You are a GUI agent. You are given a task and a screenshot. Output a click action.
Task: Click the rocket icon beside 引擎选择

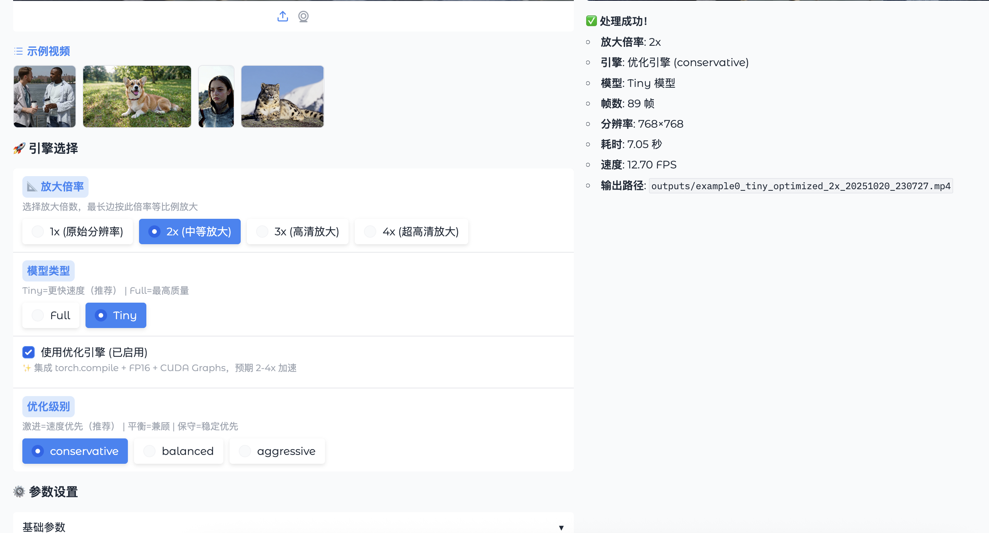click(x=19, y=148)
